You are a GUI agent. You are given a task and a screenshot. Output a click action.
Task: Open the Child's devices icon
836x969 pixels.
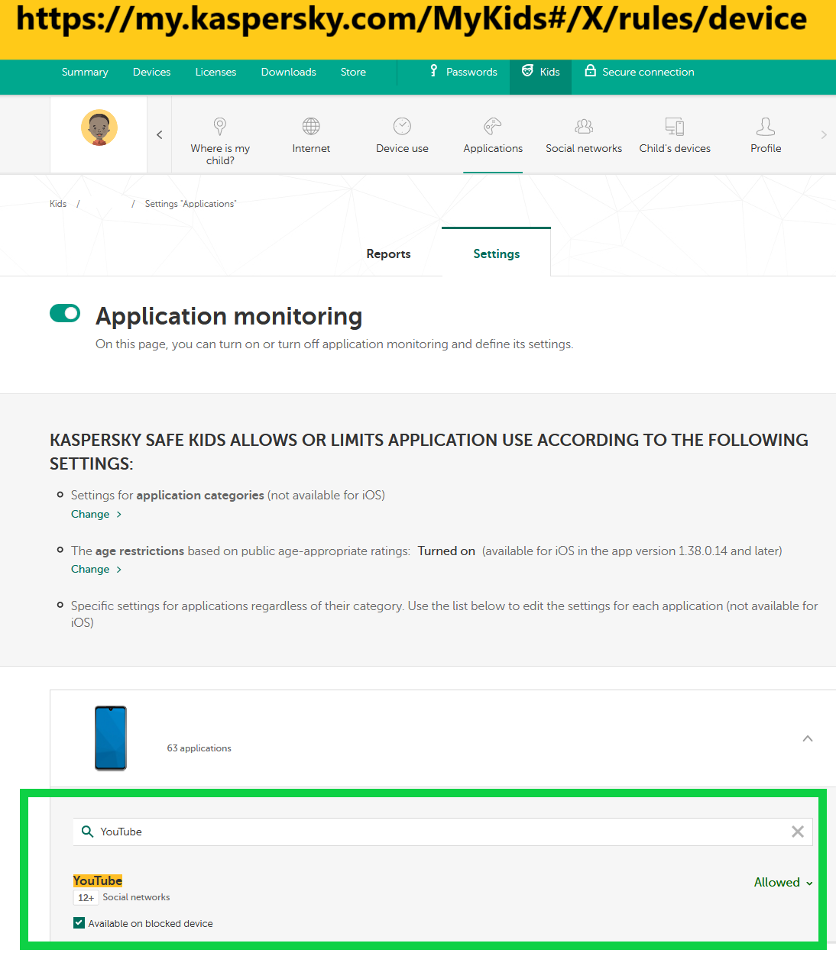(675, 126)
